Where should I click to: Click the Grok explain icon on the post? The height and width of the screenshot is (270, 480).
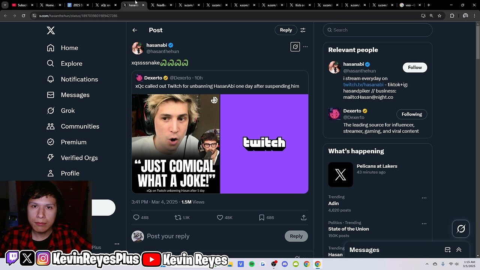295,47
